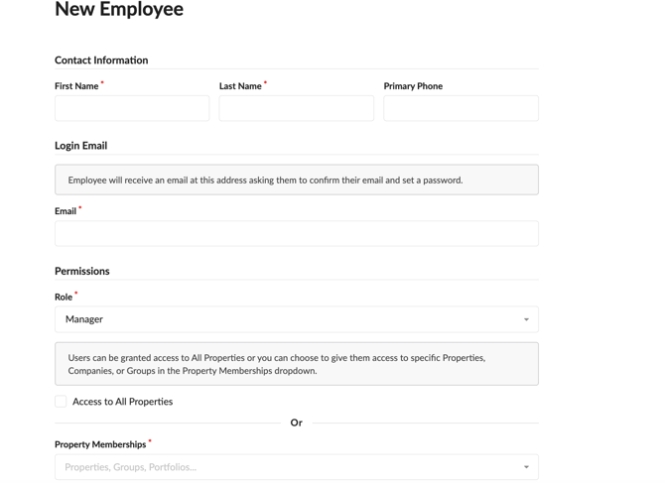Click the Email input field

point(297,233)
